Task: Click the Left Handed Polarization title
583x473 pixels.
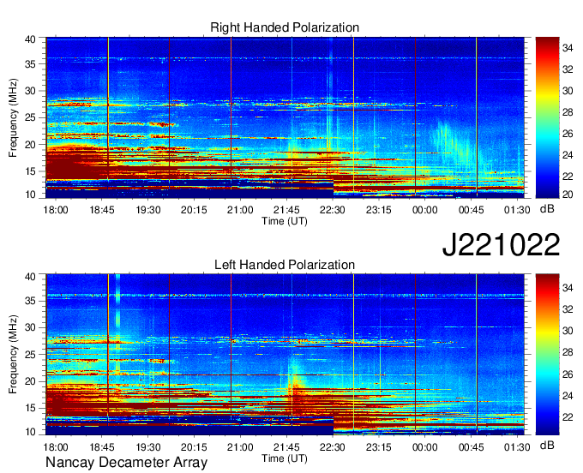Action: click(x=285, y=265)
